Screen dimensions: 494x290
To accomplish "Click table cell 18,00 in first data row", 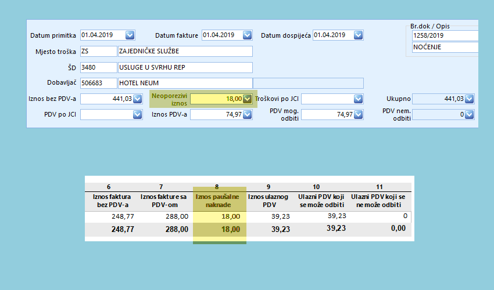I will tap(231, 216).
